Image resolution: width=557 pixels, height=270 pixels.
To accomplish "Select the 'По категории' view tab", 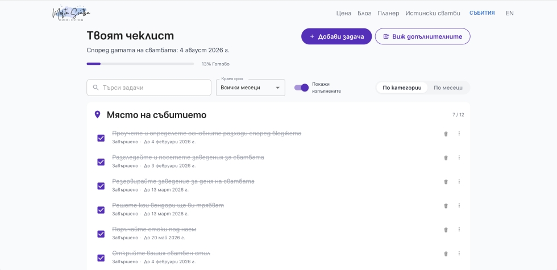I will [x=402, y=88].
